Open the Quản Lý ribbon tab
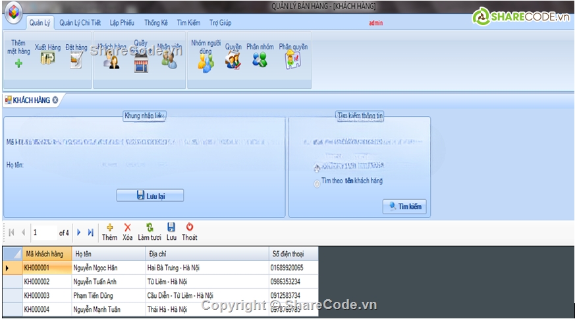The height and width of the screenshot is (321, 577). 40,23
